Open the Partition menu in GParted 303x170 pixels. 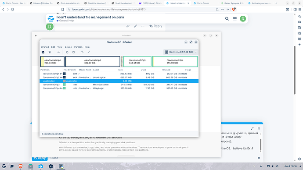pos(78,47)
